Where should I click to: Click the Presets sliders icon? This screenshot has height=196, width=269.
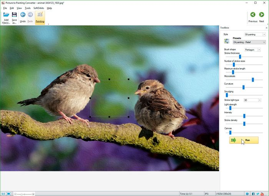(227, 41)
